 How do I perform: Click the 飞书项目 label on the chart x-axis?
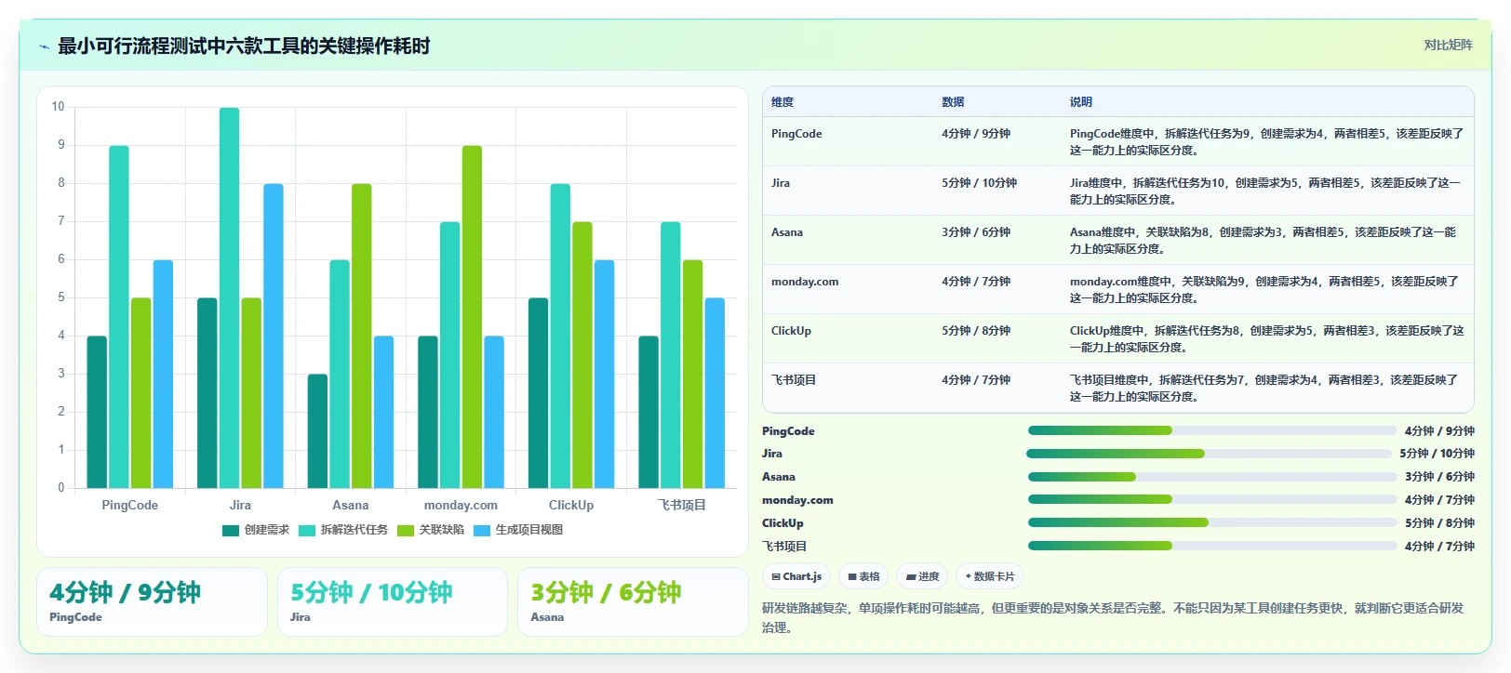coord(681,506)
